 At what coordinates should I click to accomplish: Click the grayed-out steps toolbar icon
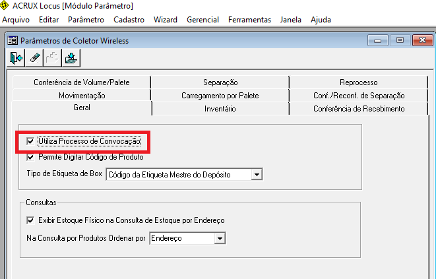(53, 58)
